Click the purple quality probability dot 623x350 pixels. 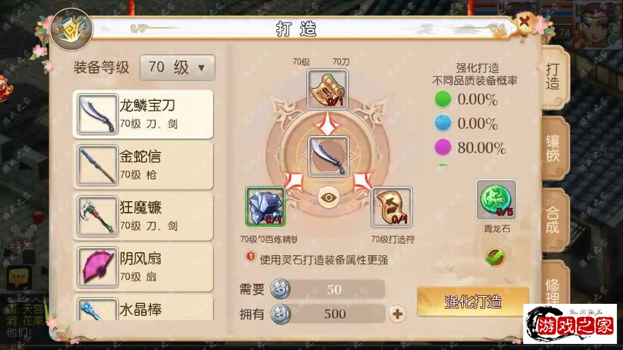(x=443, y=147)
